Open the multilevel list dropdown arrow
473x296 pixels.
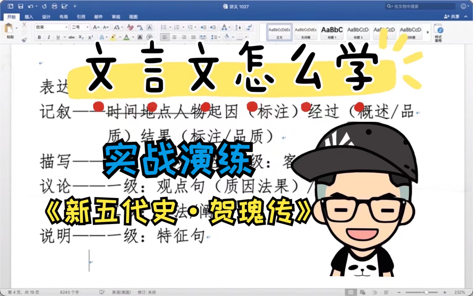tap(196, 27)
